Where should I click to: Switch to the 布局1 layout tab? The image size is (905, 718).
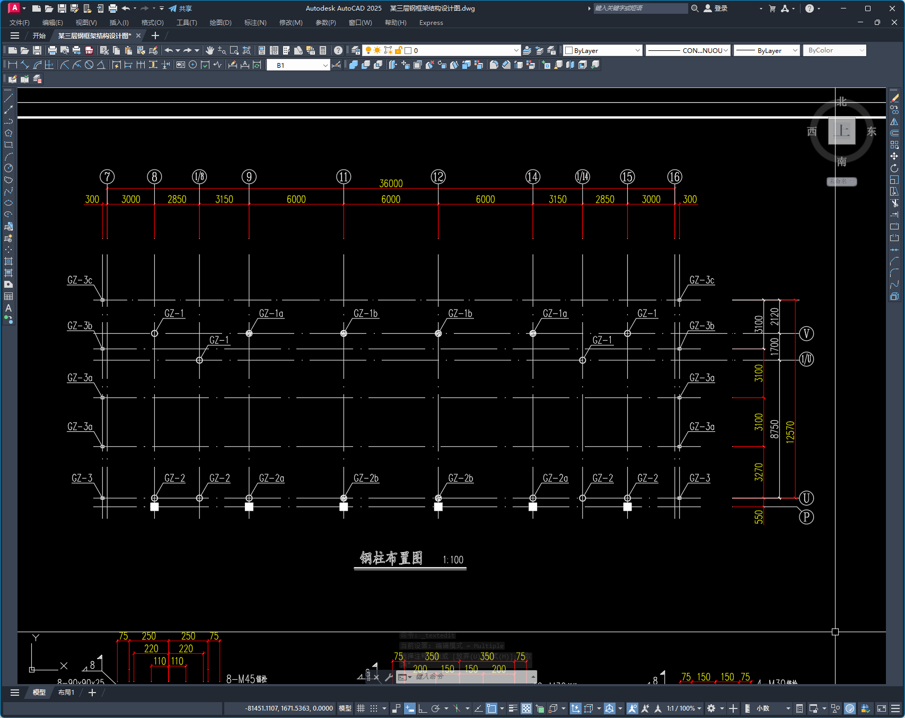(x=66, y=693)
